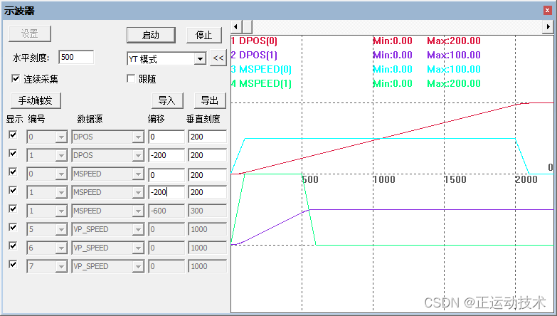Uncheck display for the MSPEED row with offset -600
557x316 pixels.
pos(13,209)
